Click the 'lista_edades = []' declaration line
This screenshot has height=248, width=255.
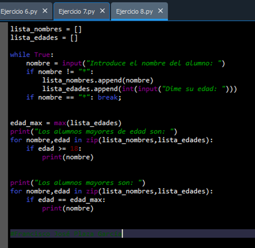(43, 38)
